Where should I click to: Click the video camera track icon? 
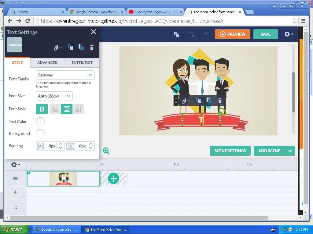16,179
